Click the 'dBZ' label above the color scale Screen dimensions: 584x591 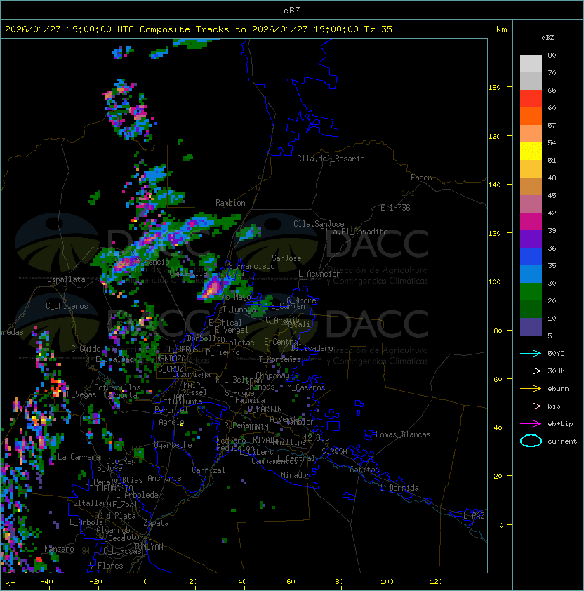tap(547, 38)
